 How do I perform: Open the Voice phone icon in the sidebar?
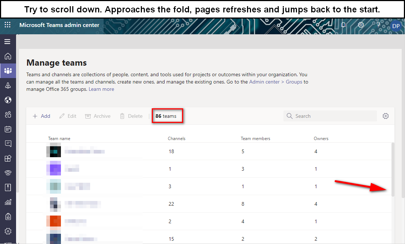(8, 173)
